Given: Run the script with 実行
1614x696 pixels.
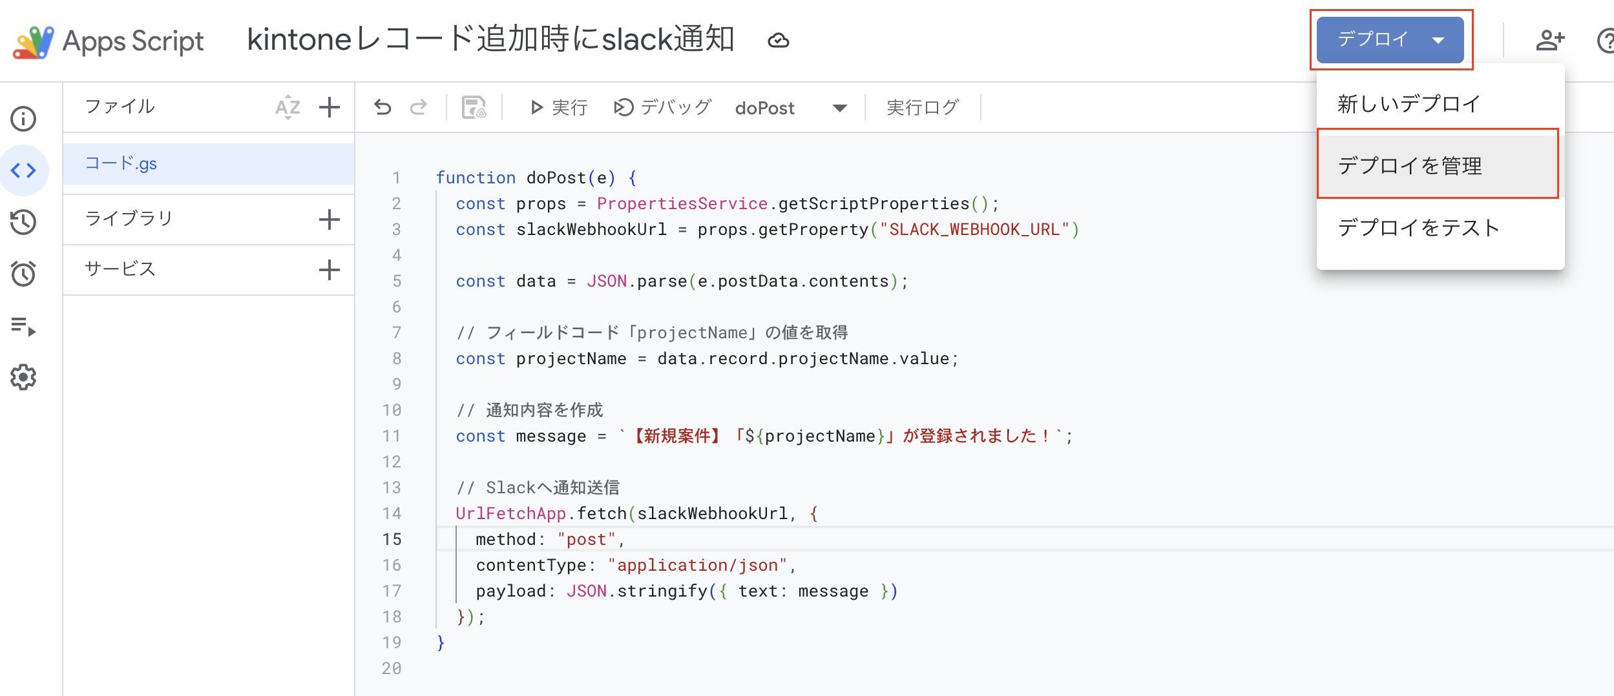Looking at the screenshot, I should 558,107.
